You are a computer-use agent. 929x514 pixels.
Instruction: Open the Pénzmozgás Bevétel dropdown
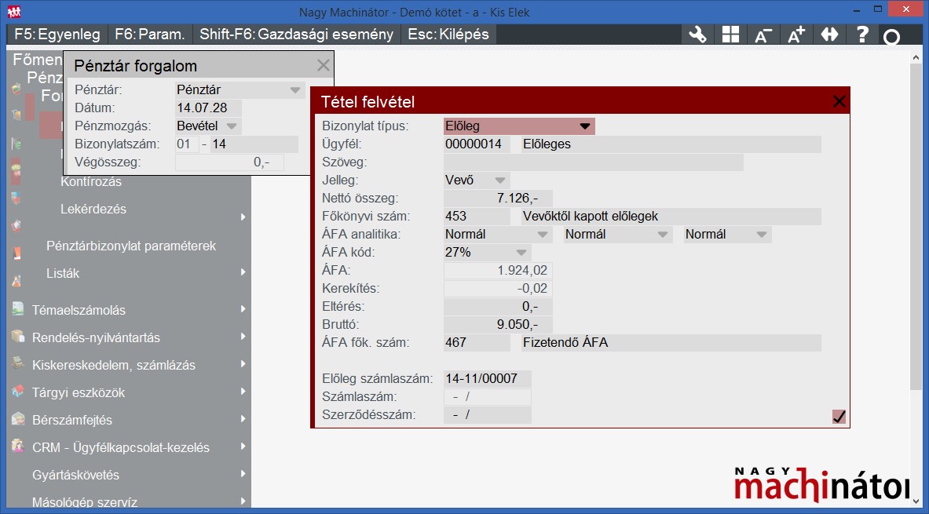click(x=232, y=126)
